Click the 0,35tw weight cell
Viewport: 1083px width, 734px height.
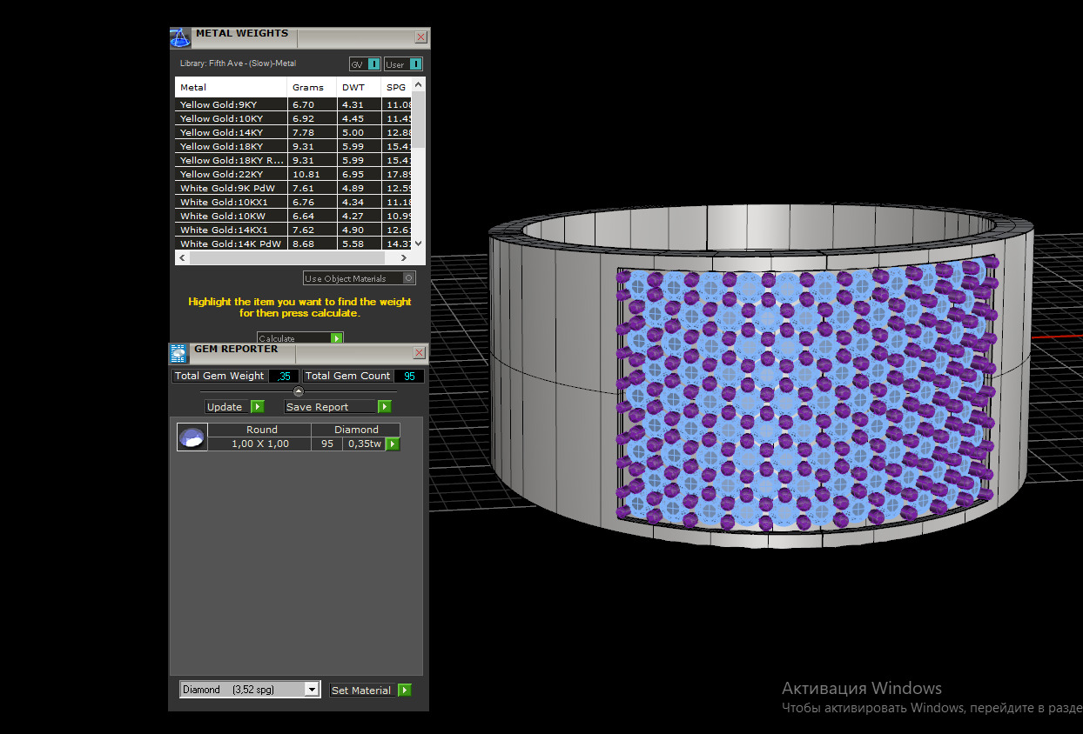(x=364, y=444)
